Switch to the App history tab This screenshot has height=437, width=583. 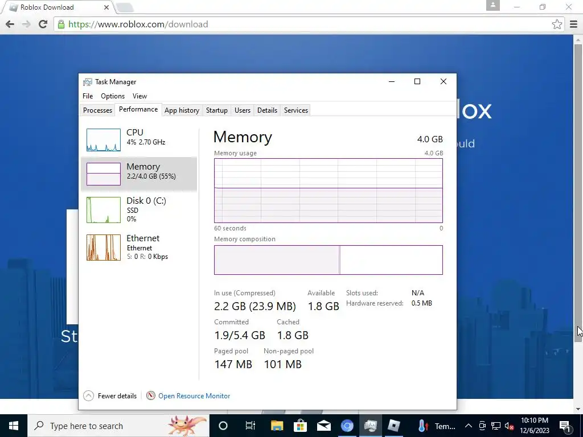(182, 110)
